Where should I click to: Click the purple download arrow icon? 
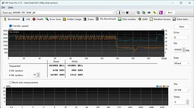(161, 13)
